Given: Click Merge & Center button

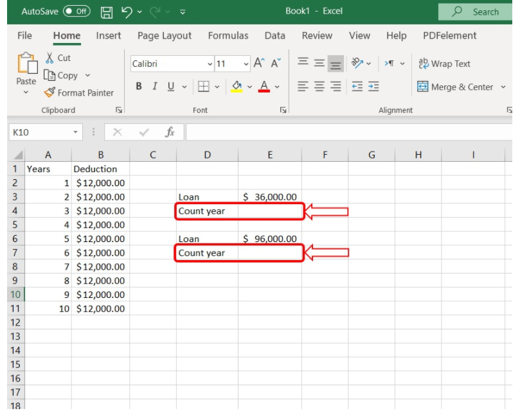Looking at the screenshot, I should [455, 87].
